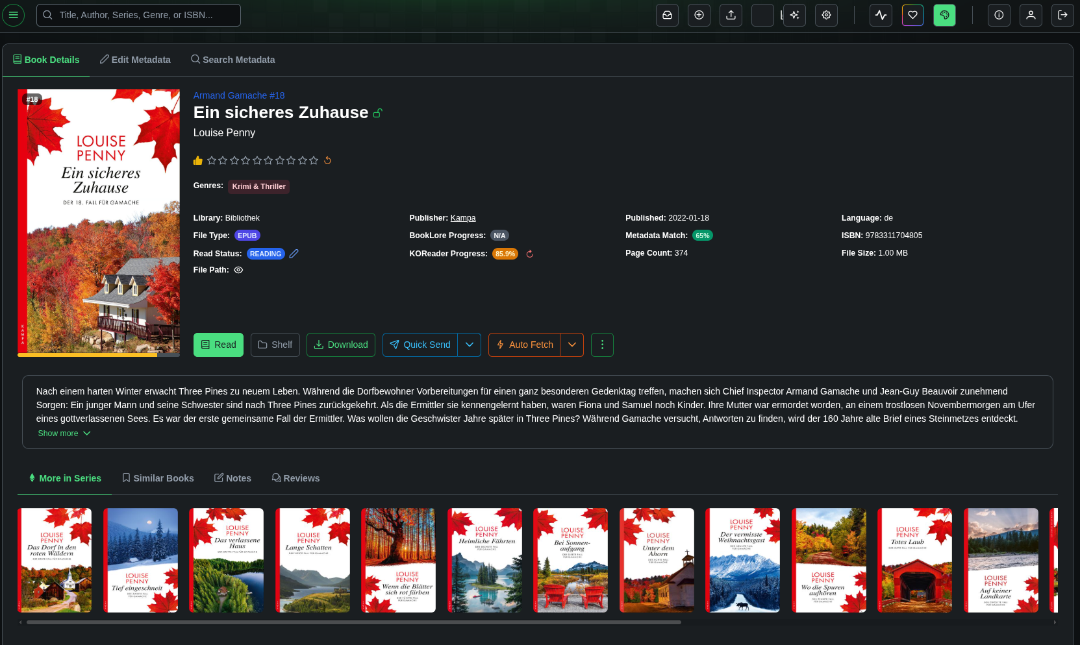This screenshot has height=645, width=1080.
Task: Open the Similar Books tab
Action: pos(158,478)
